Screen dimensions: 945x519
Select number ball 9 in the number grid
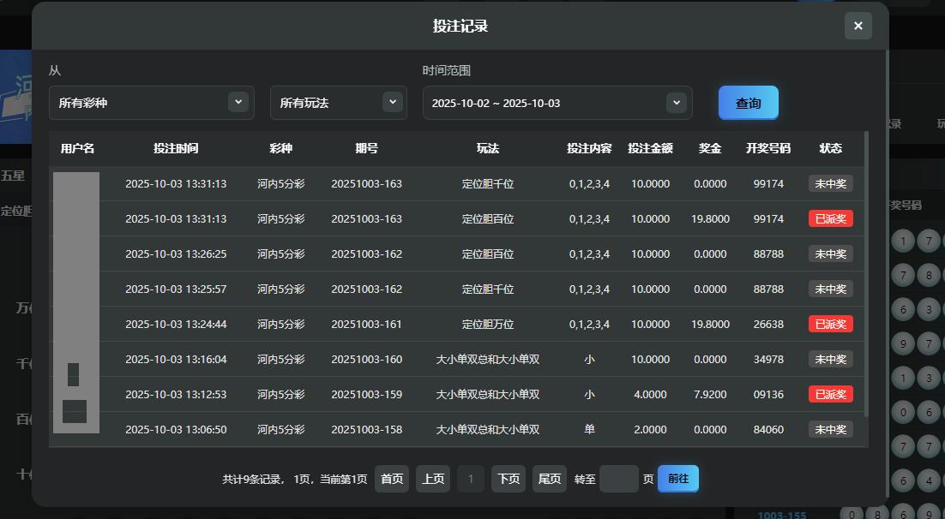[x=903, y=343]
